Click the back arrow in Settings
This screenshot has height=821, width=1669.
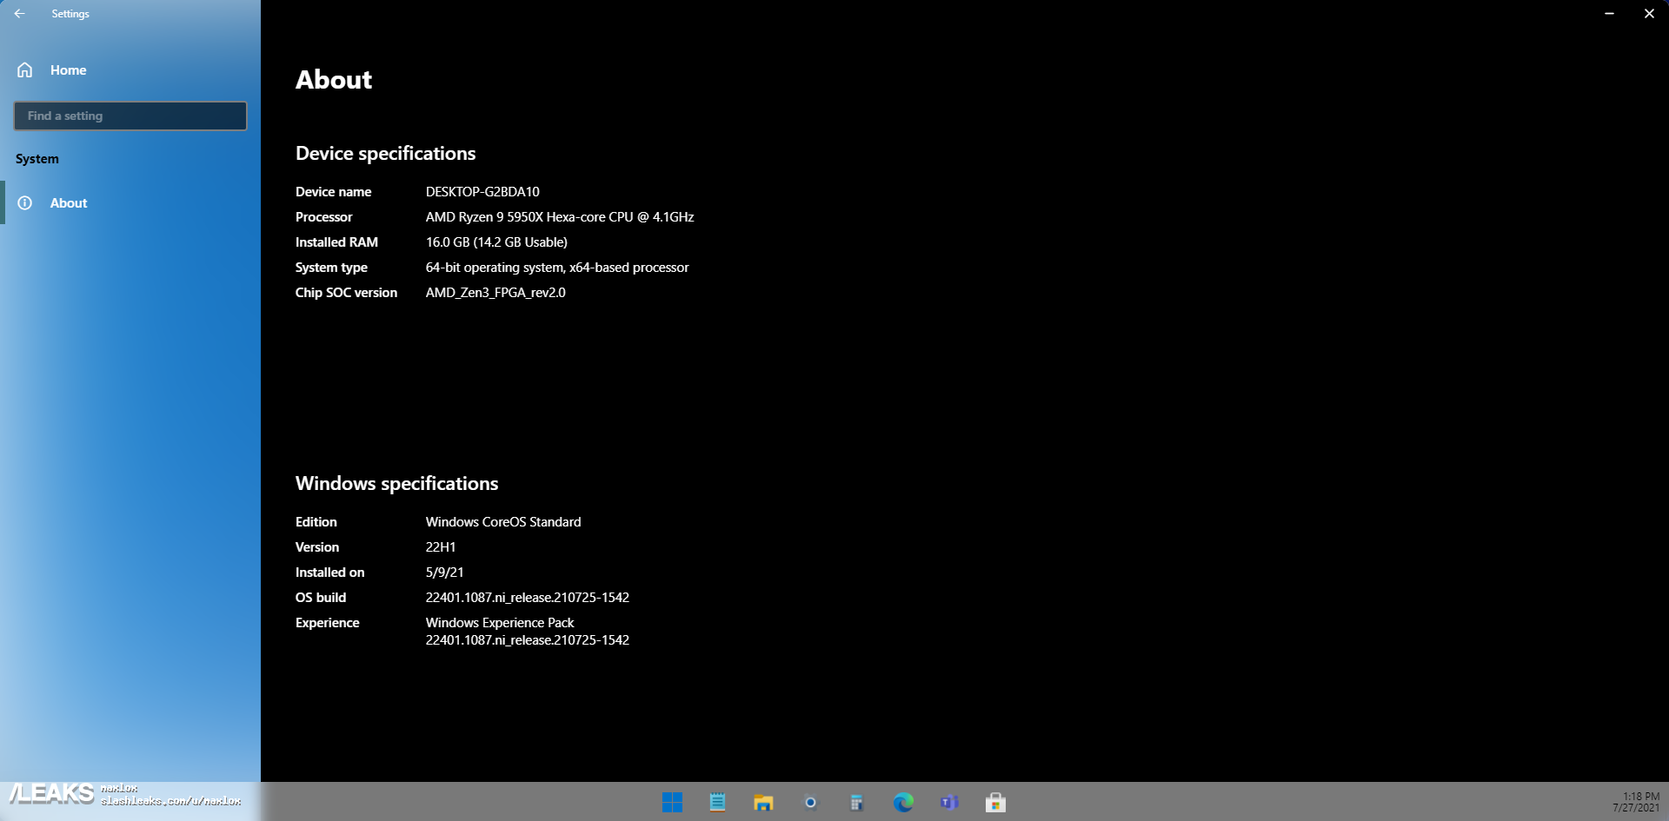19,14
